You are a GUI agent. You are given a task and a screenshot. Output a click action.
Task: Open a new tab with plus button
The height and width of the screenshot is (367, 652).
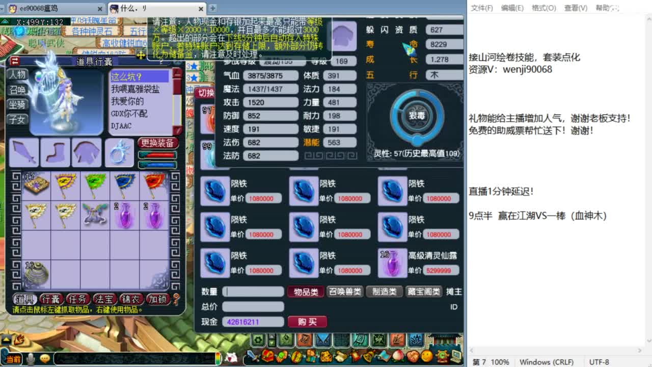(x=212, y=8)
